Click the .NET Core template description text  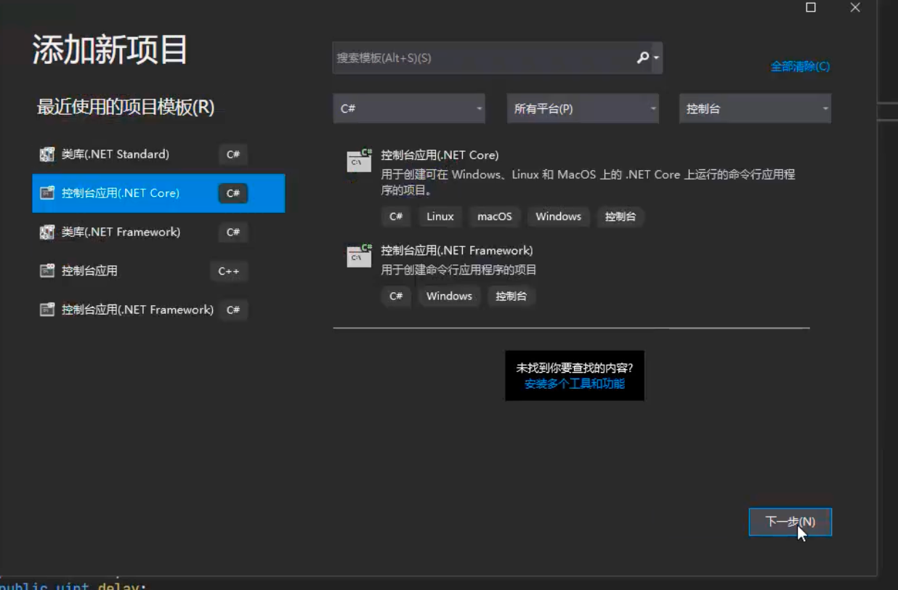(588, 183)
